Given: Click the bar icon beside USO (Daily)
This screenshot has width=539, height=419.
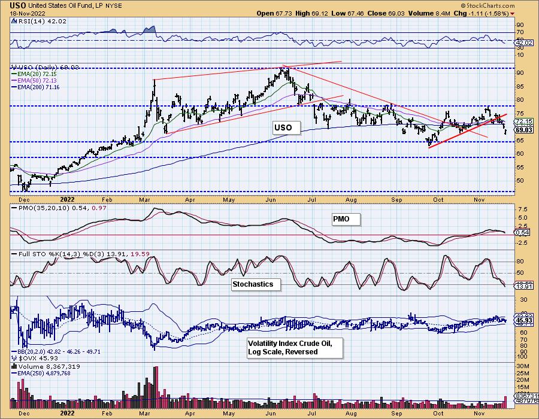Looking at the screenshot, I should 14,67.
